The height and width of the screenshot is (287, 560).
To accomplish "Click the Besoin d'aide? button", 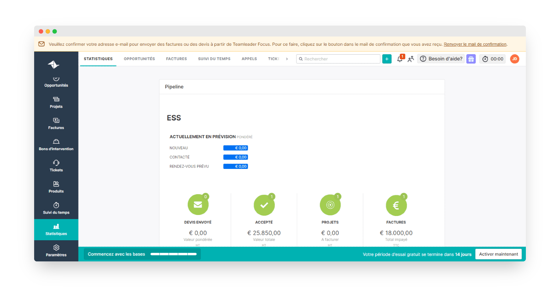I will [441, 59].
